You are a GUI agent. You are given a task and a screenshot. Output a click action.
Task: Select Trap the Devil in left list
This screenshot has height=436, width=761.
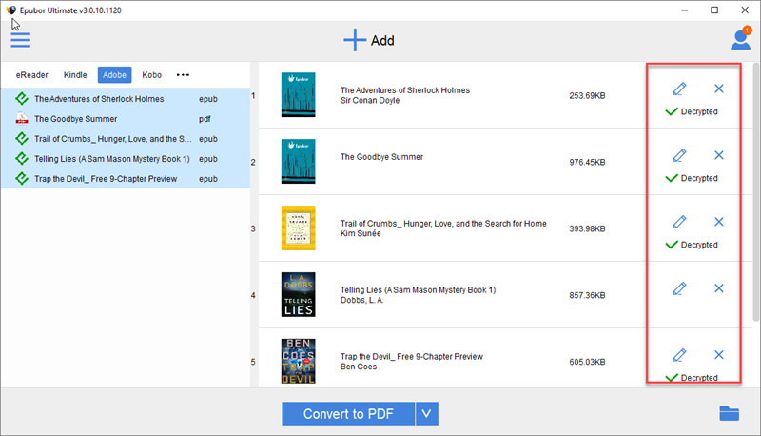click(126, 178)
